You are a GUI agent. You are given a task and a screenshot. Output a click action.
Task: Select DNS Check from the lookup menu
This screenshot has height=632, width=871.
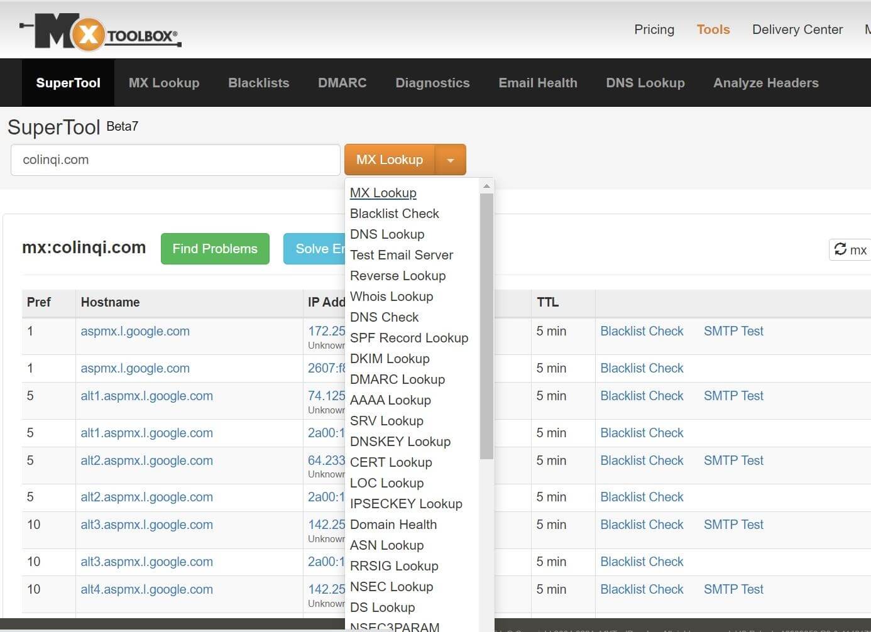pyautogui.click(x=384, y=317)
